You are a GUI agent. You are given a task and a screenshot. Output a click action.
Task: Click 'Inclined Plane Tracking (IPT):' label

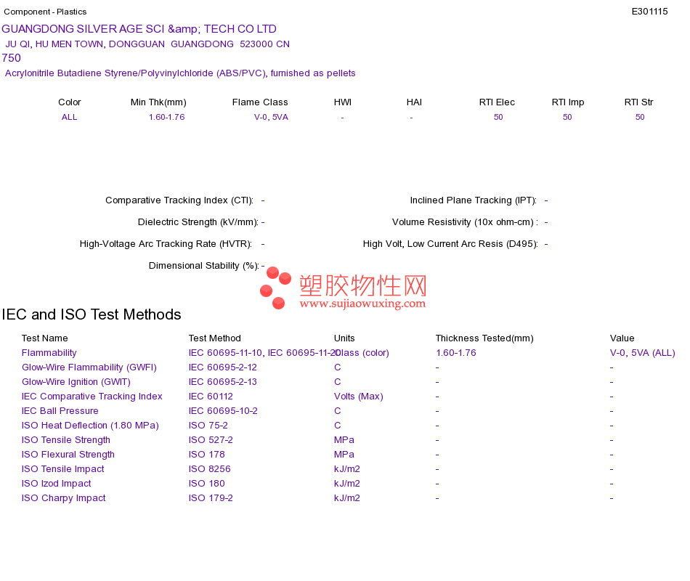coord(474,200)
